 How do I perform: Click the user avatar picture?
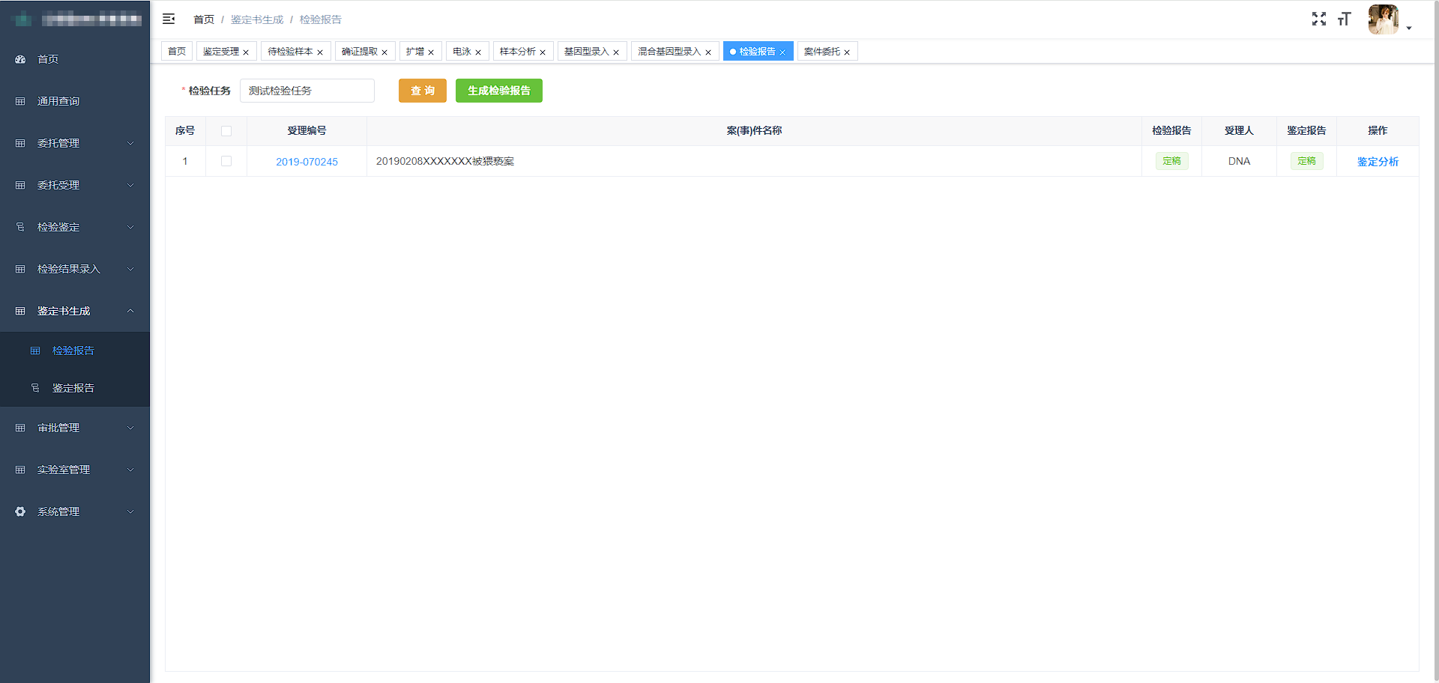coord(1383,19)
